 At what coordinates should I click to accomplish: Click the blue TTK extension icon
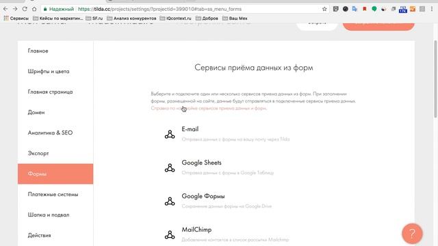(x=403, y=9)
